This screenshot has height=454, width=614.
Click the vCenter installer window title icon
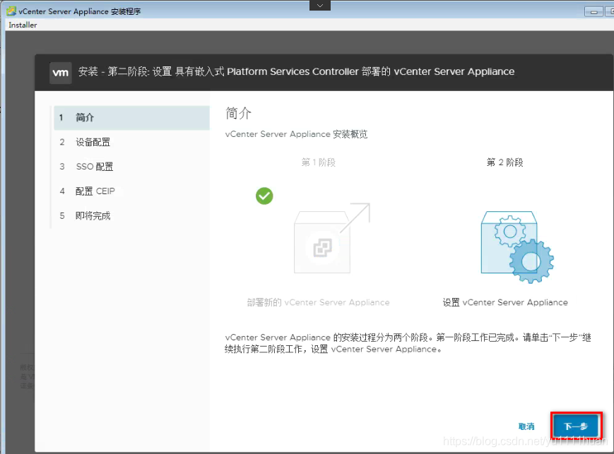click(11, 11)
